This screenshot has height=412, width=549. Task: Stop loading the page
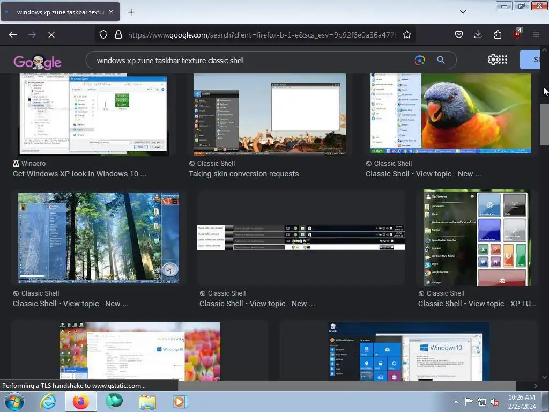(51, 35)
